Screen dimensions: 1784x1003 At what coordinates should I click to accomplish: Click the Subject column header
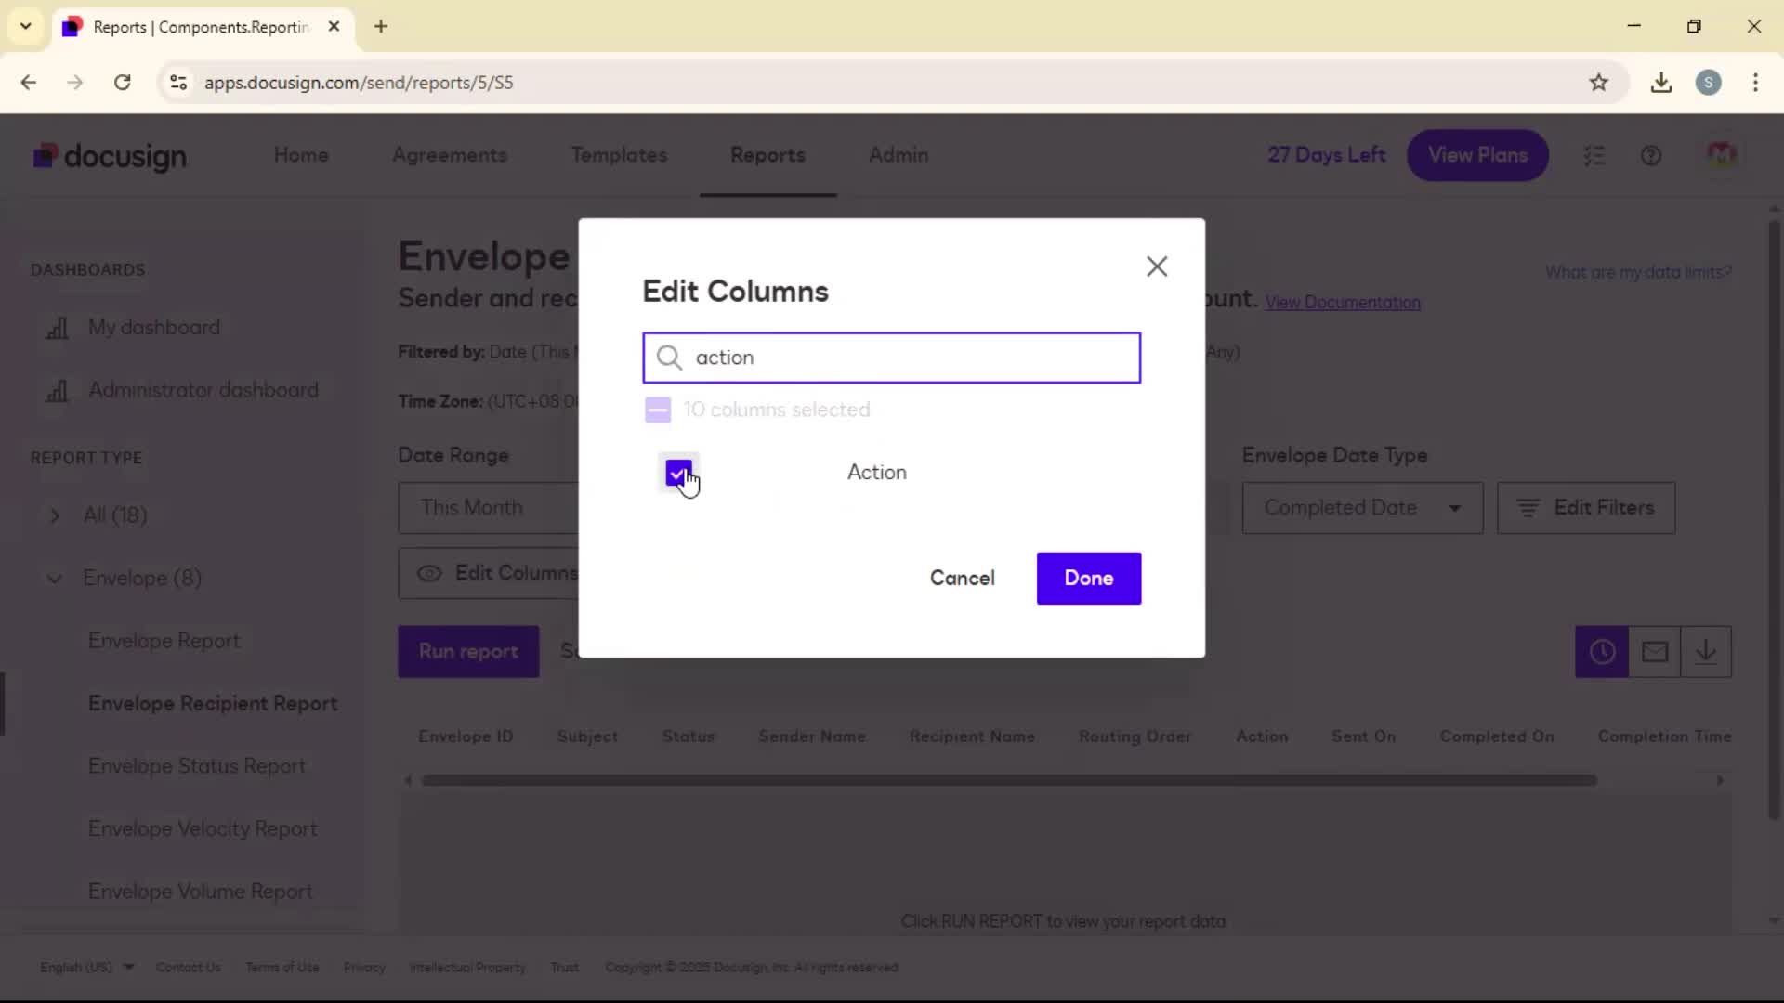click(x=587, y=736)
